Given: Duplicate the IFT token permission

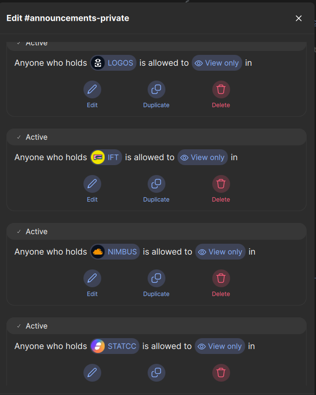Looking at the screenshot, I should pyautogui.click(x=156, y=184).
